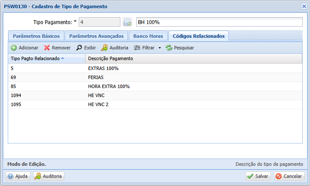Click the green Adicionar plus icon
Image resolution: width=310 pixels, height=186 pixels.
click(x=14, y=48)
